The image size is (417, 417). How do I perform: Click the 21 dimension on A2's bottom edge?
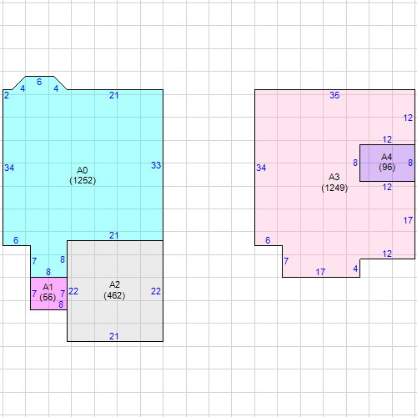[113, 336]
